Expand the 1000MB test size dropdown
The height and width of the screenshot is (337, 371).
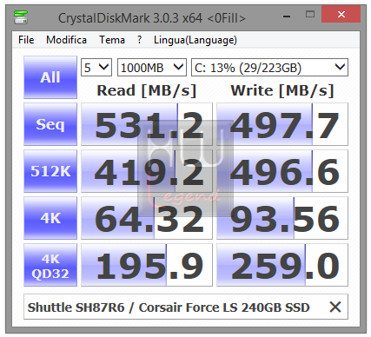click(151, 68)
